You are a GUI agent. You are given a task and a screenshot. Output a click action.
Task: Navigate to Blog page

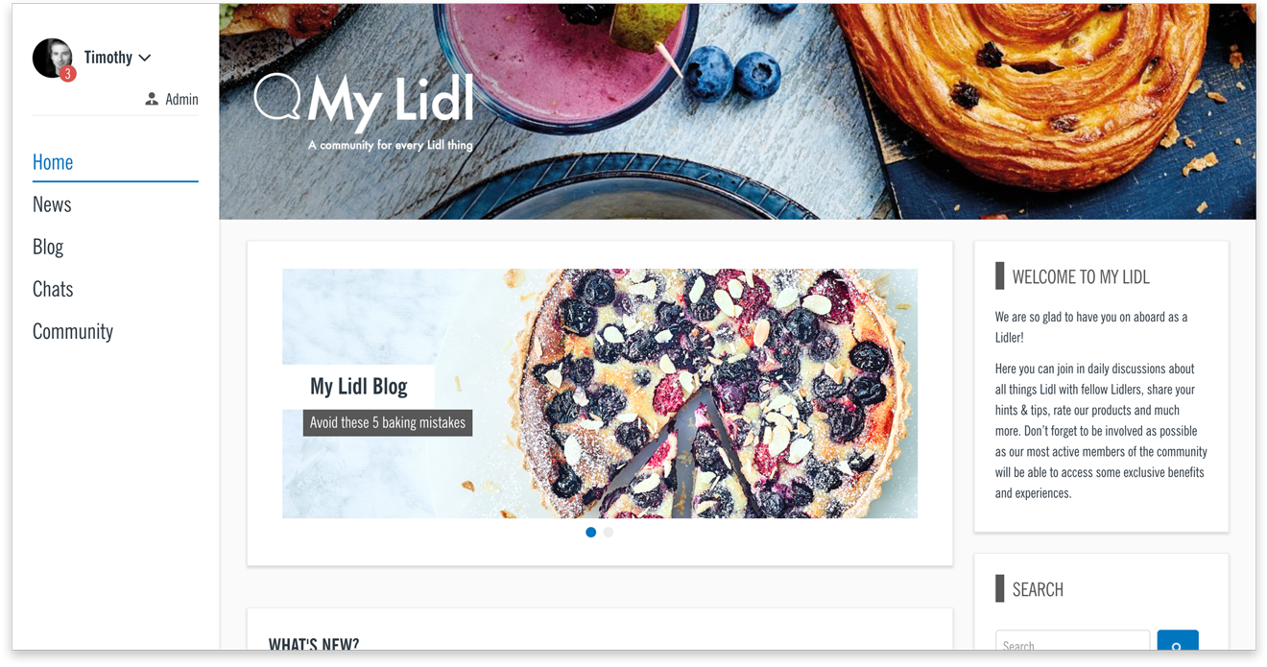(48, 247)
